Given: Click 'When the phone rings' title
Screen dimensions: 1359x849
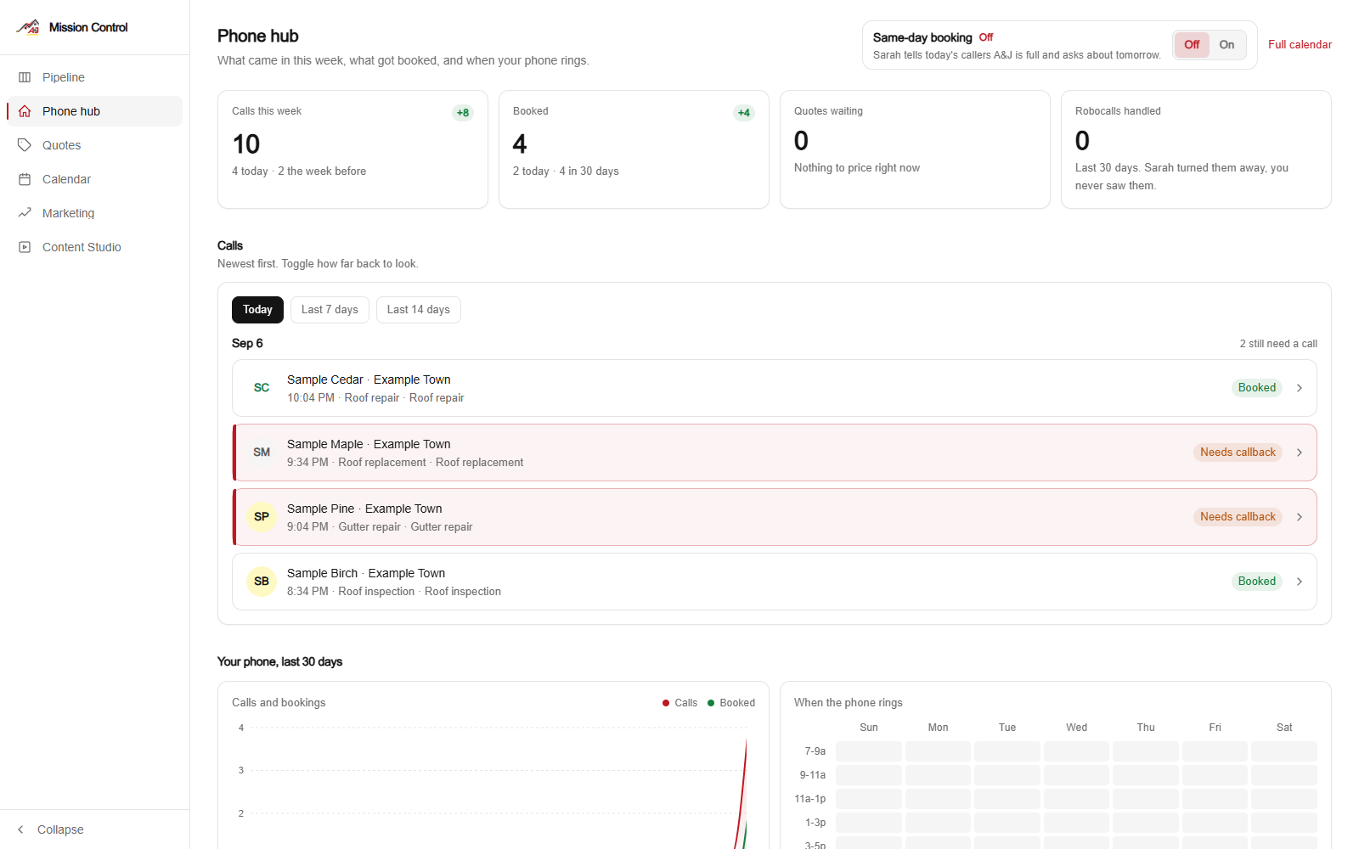Looking at the screenshot, I should (849, 703).
